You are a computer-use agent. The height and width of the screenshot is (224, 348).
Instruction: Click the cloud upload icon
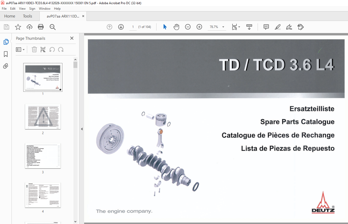click(30, 27)
